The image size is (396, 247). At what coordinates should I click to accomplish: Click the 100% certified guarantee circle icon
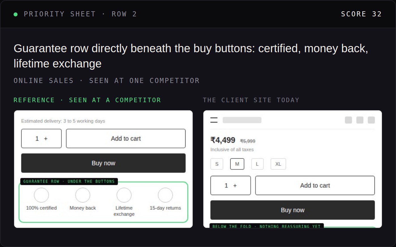click(41, 195)
